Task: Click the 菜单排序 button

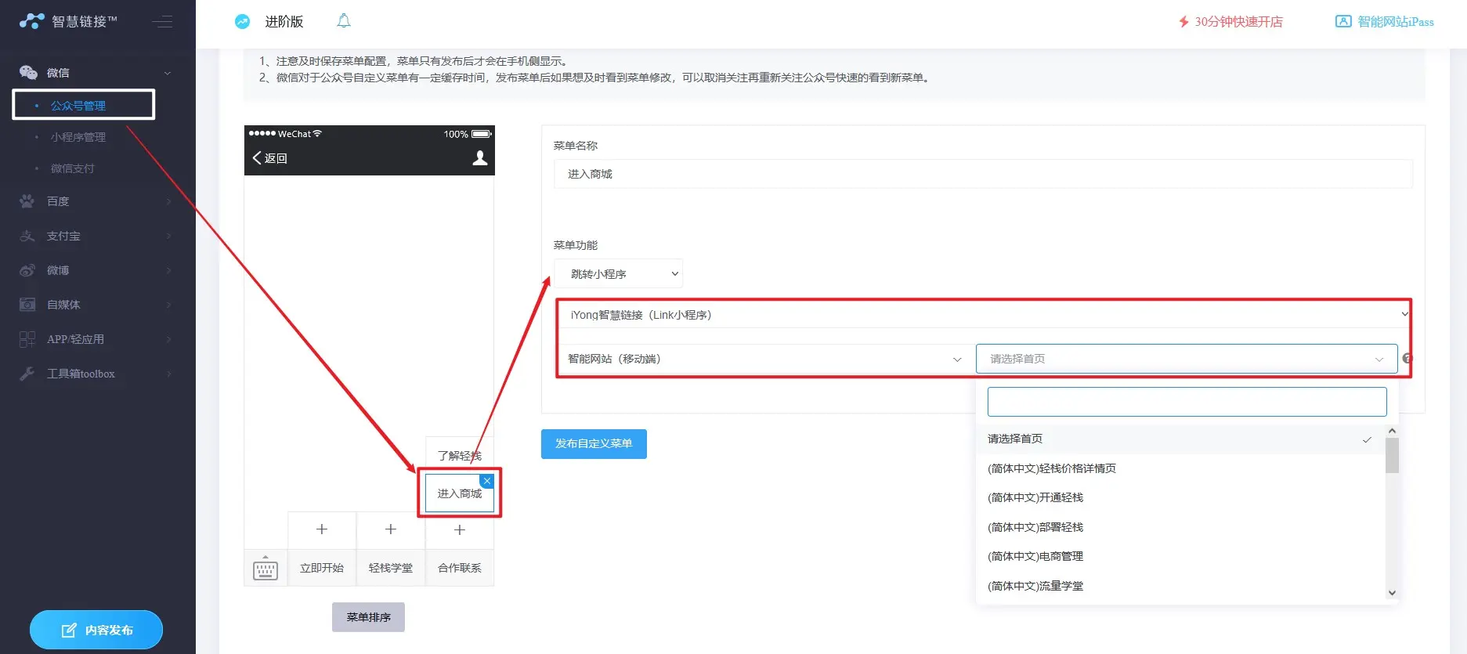Action: click(x=368, y=617)
